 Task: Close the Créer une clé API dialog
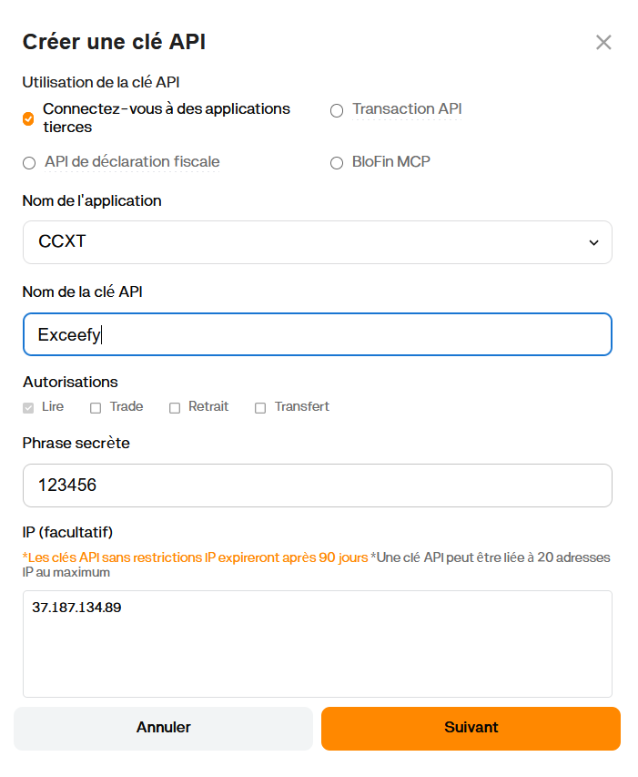pos(603,42)
